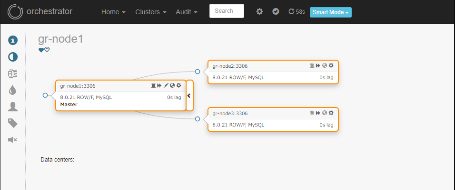Toggle the mute speaker sidebar icon
Viewport: 455px width, 190px height.
tap(13, 140)
